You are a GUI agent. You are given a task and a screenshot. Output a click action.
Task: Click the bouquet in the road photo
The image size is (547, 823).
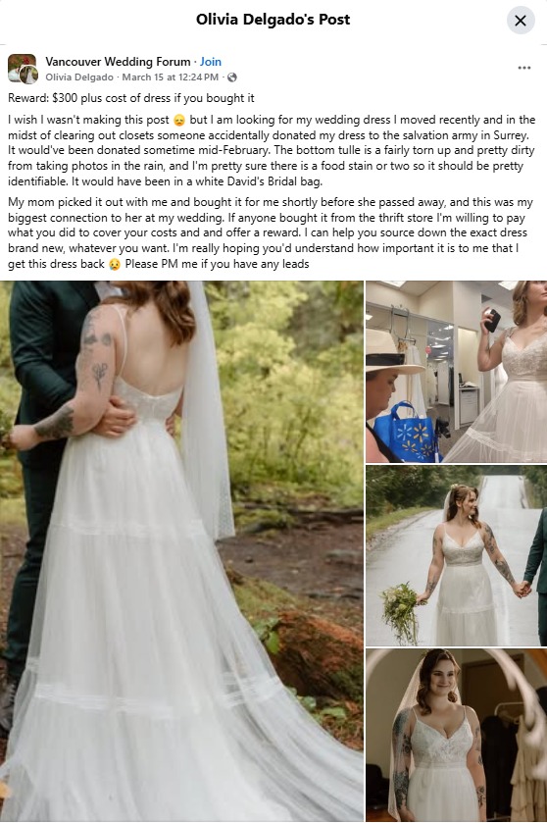[x=402, y=612]
